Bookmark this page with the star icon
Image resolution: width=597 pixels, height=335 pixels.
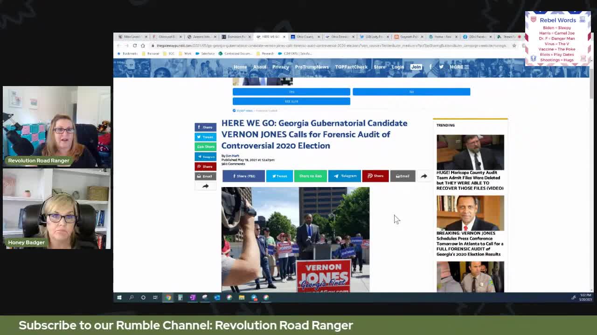[x=514, y=46]
